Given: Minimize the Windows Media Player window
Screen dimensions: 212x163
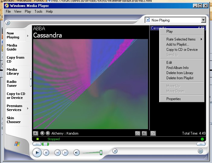Looking at the screenshot, I should [195, 6].
